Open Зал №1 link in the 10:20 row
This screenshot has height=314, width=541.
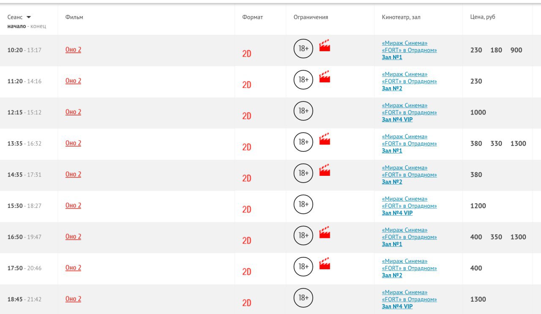(392, 57)
